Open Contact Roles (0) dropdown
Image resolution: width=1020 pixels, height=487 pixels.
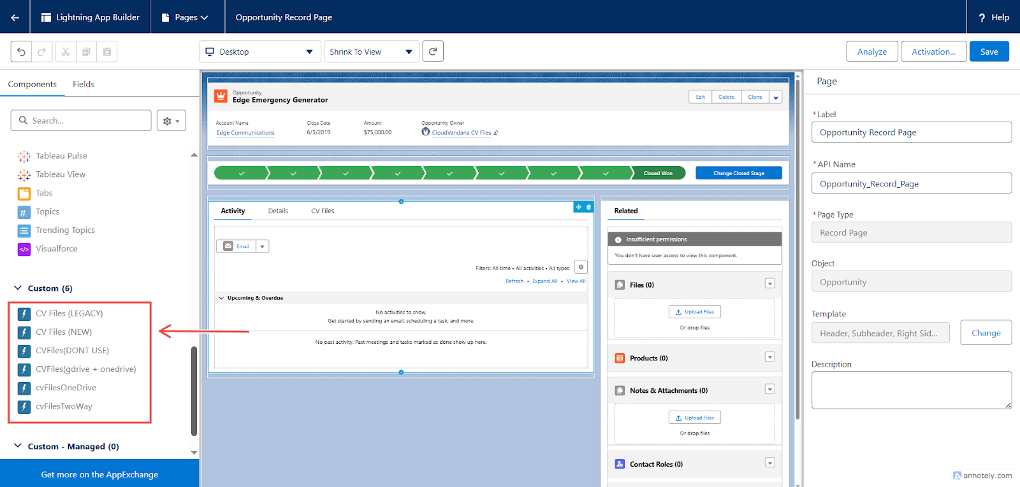(770, 463)
